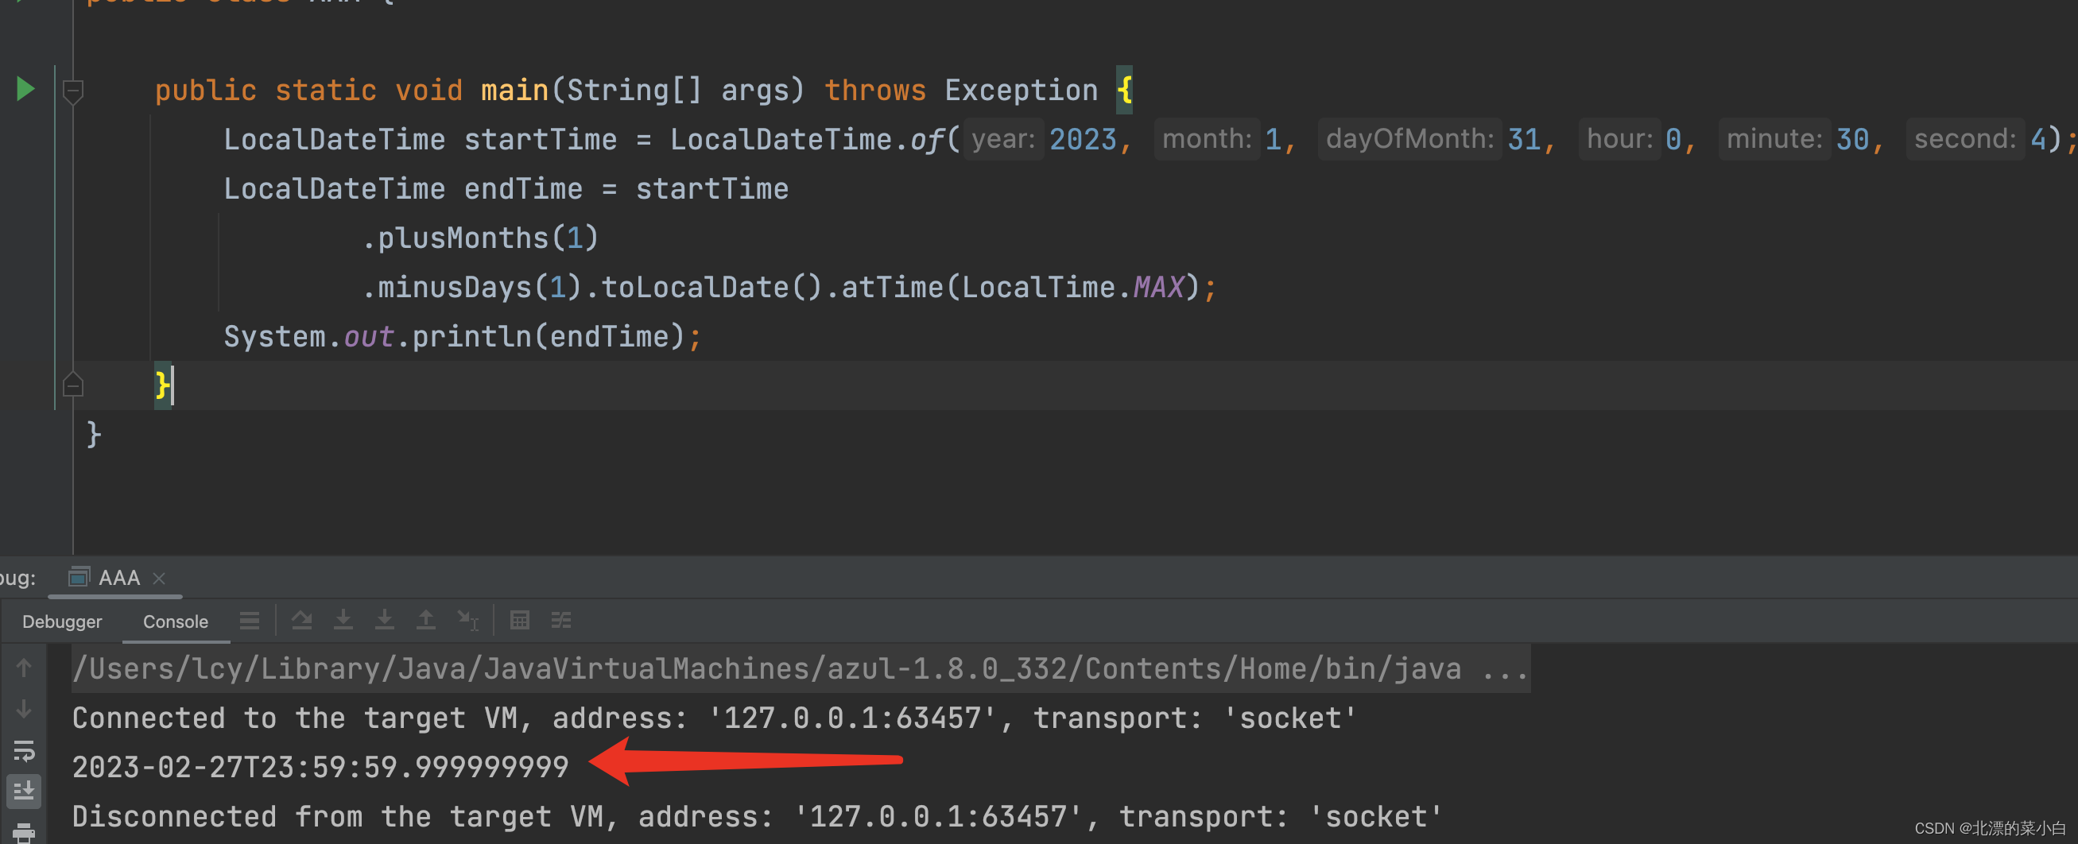Click Run to Cursor debugger icon
This screenshot has width=2078, height=844.
pos(468,620)
